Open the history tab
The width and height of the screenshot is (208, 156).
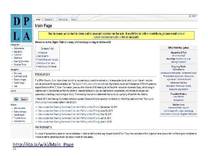tap(74, 20)
